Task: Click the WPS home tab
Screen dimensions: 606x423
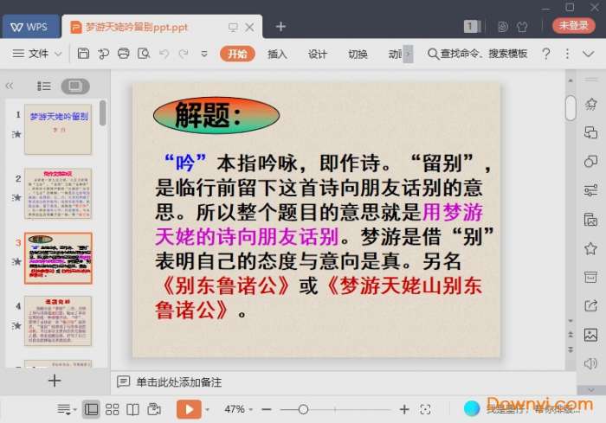Action: click(x=29, y=27)
